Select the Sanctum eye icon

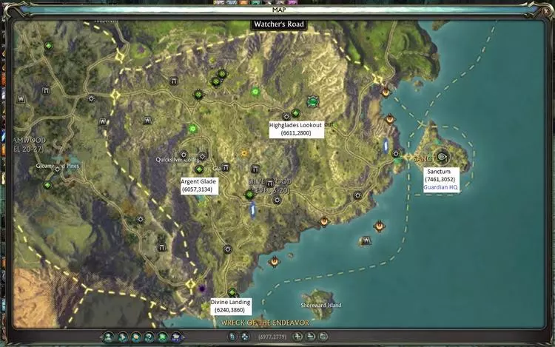[442, 156]
